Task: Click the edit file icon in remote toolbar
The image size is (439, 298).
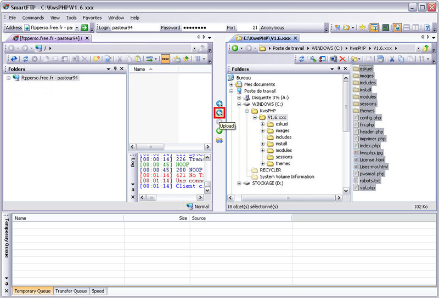Action: (108, 59)
